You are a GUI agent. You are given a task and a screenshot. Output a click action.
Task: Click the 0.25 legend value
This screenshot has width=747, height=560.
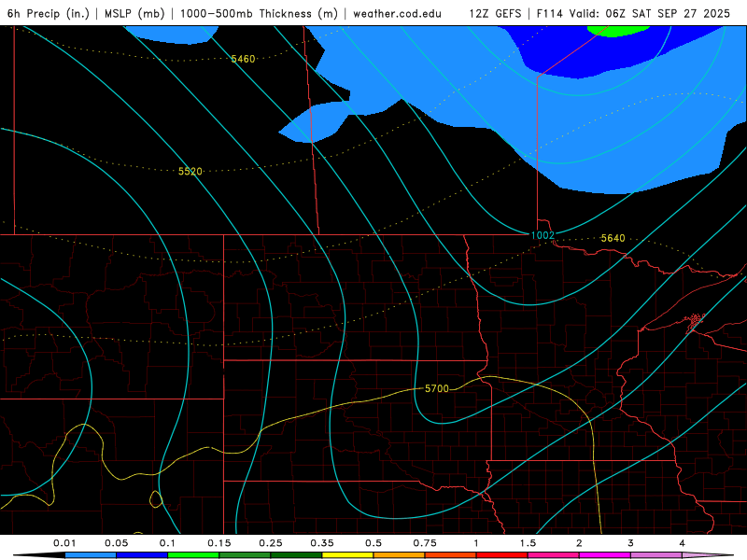(271, 543)
